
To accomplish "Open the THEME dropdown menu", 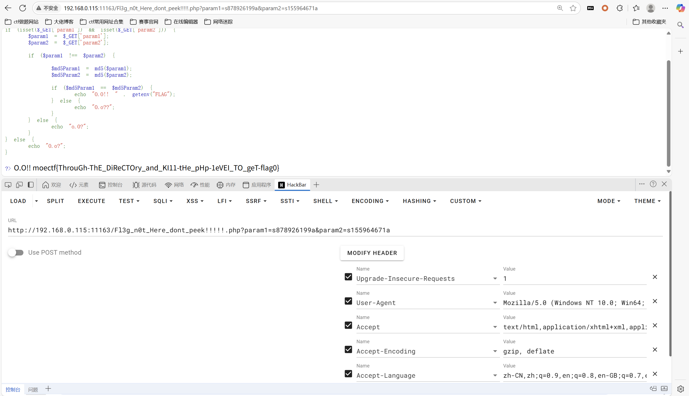I will 647,201.
